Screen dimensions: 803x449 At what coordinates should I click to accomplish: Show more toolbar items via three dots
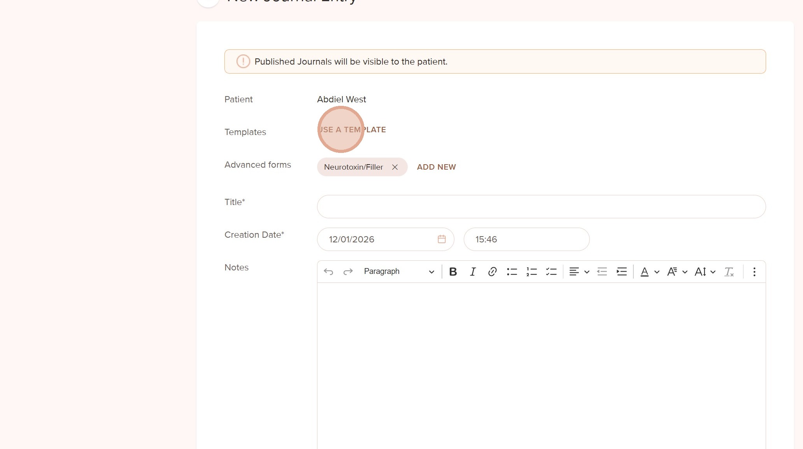click(x=754, y=272)
